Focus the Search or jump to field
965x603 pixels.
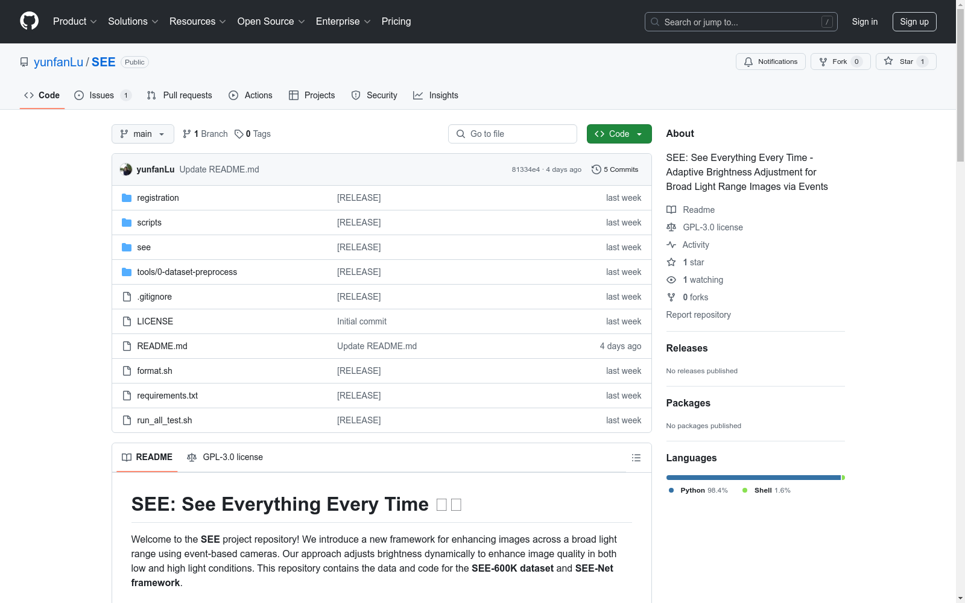tap(741, 22)
